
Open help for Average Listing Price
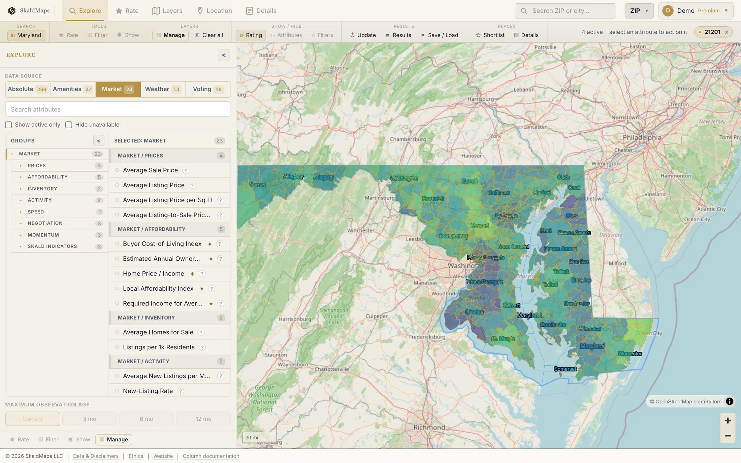click(x=192, y=185)
